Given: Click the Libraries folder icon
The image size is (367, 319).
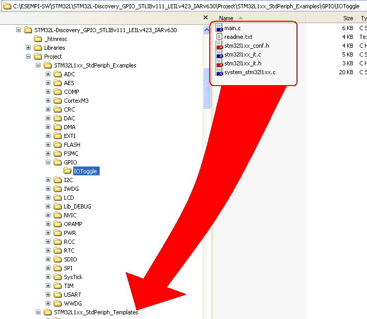Looking at the screenshot, I should click(x=38, y=48).
